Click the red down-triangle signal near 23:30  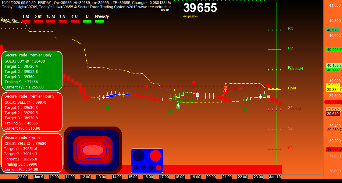269,86
